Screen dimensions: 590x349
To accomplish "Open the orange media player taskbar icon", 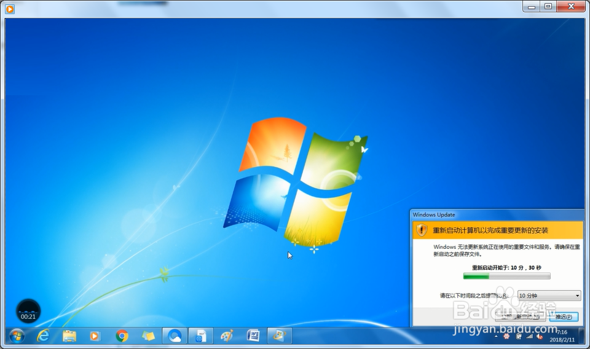I will click(95, 336).
